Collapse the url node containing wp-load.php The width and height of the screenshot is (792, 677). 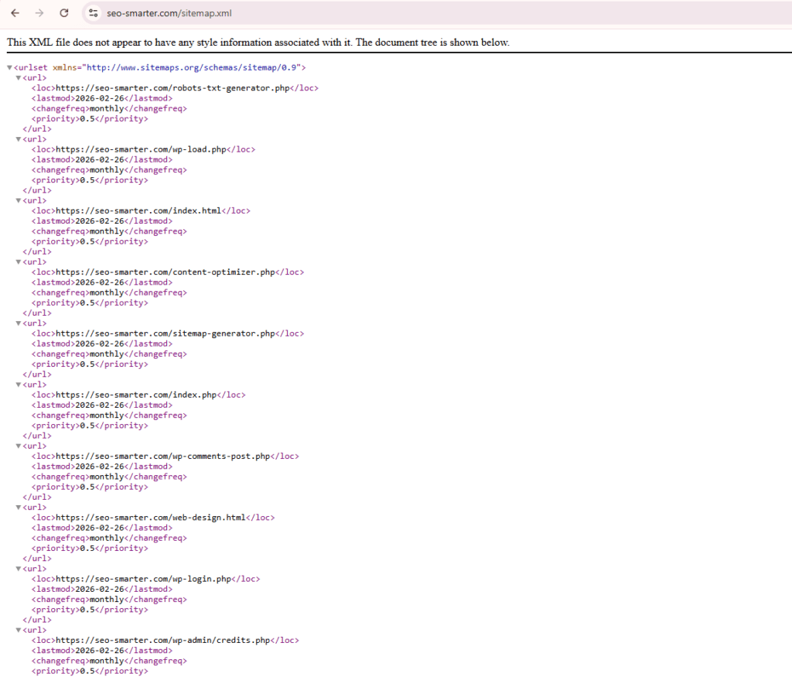point(19,139)
